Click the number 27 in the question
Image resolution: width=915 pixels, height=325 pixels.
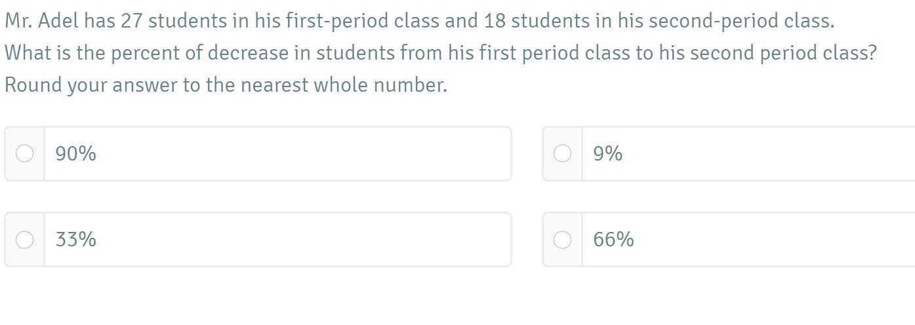pos(131,21)
